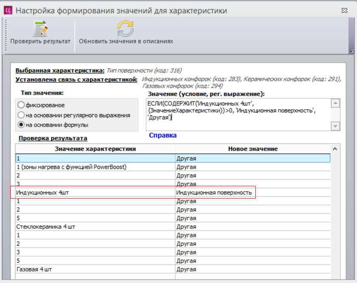Select the фиксированое radio button
357x283 pixels.
21,105
